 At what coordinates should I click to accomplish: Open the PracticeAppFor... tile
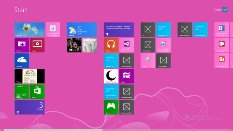click(185, 29)
